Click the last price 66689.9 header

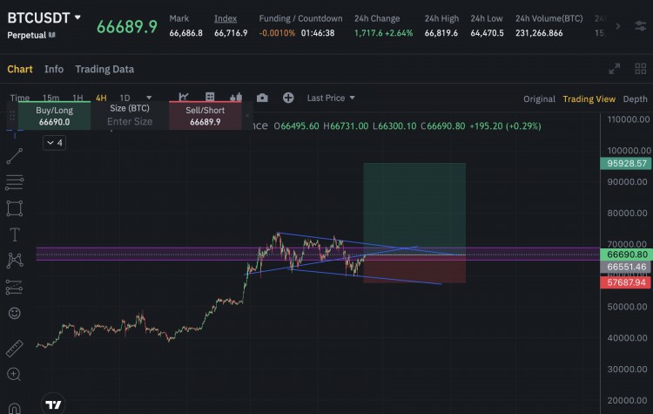[127, 27]
